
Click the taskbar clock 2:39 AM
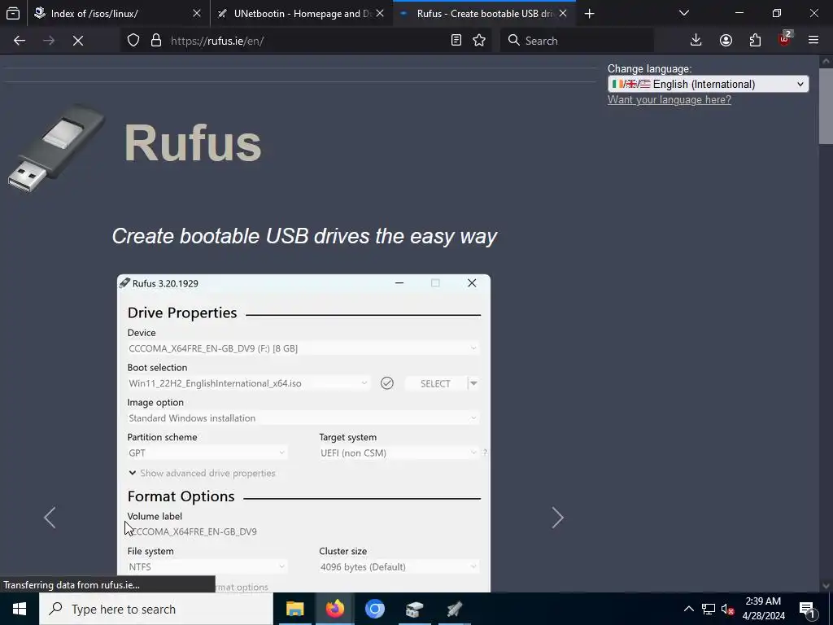tap(763, 609)
